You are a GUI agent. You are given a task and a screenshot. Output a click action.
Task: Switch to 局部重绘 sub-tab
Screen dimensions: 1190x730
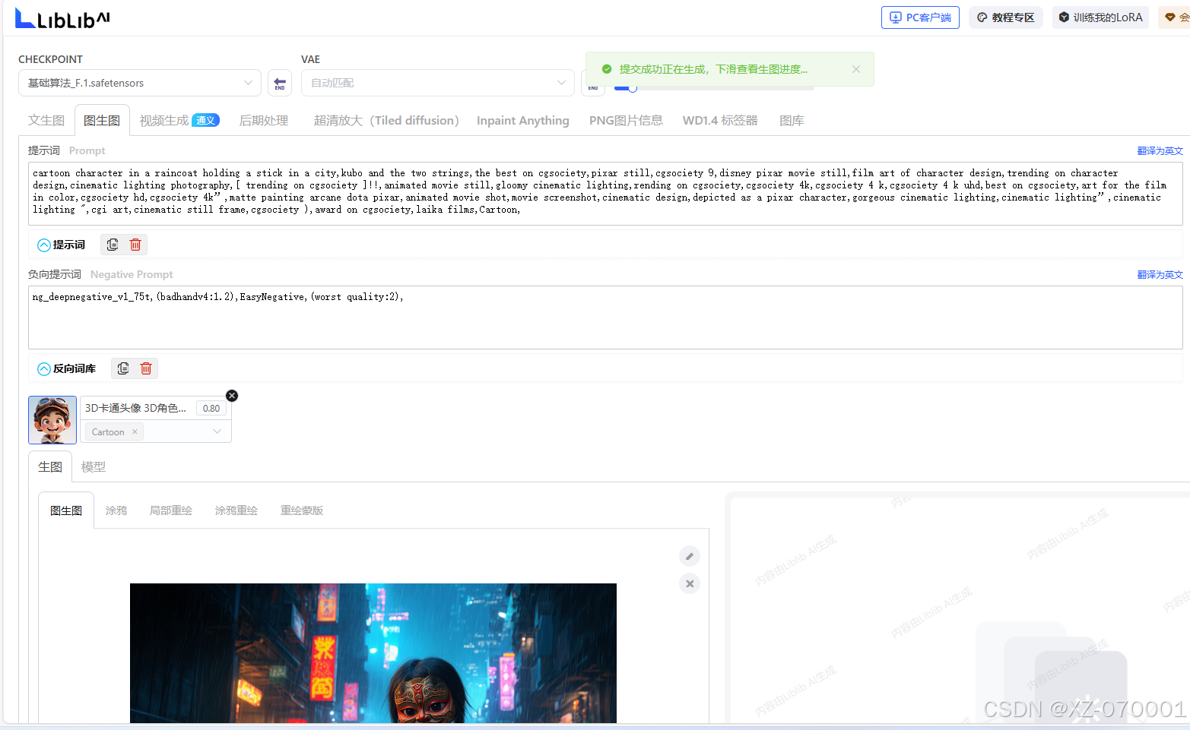point(171,510)
